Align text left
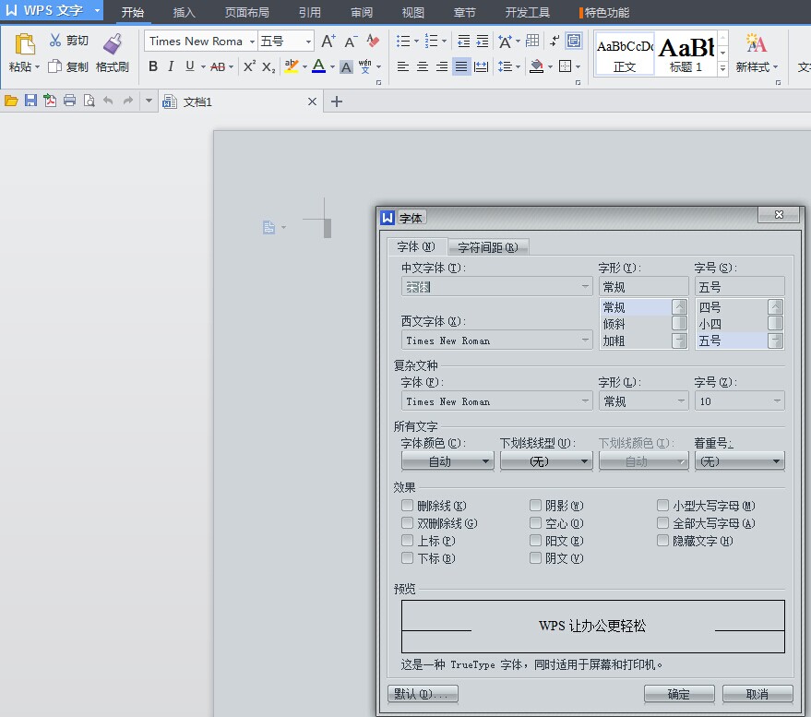Image resolution: width=811 pixels, height=717 pixels. tap(403, 66)
